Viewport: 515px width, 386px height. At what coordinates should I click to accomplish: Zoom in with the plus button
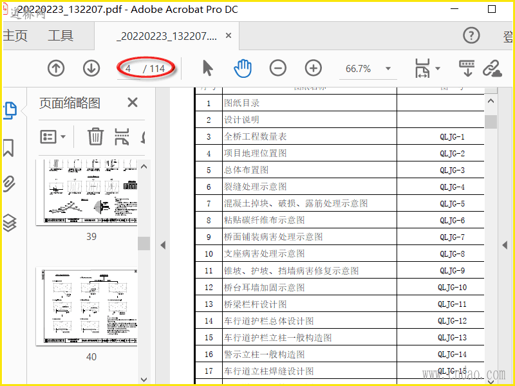point(314,68)
